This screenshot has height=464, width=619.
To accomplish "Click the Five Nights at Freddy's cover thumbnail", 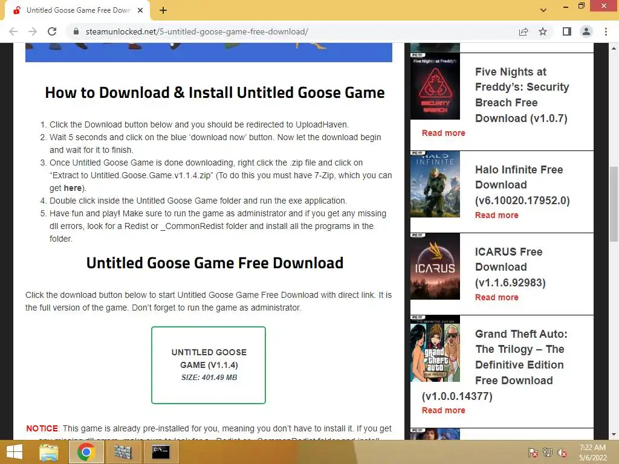I will (435, 86).
